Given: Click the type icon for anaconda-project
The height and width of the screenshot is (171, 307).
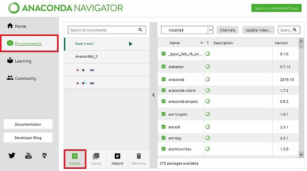Looking at the screenshot, I should (208, 101).
